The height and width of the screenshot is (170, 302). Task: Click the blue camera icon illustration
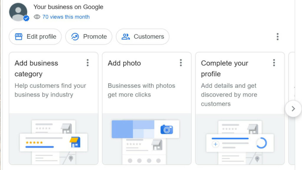[x=167, y=130]
